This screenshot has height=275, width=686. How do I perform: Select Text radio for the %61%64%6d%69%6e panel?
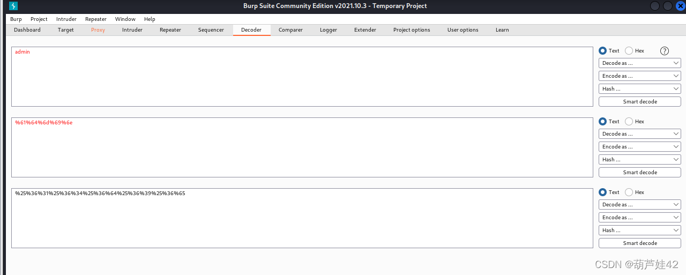click(x=603, y=122)
